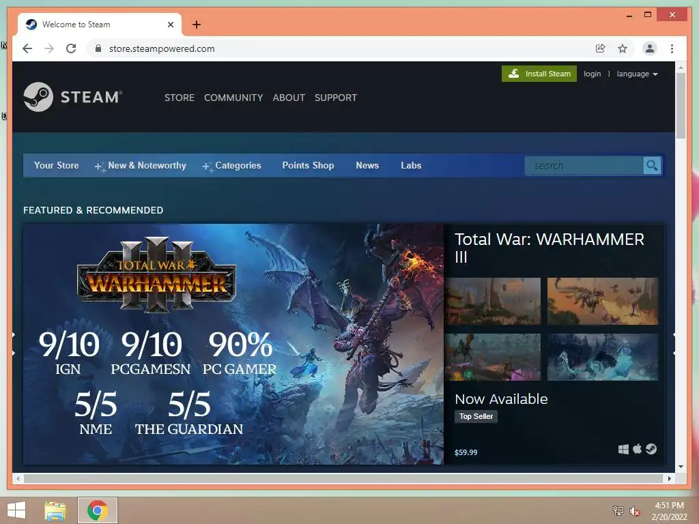View the bottom-right icy screenshot thumbnail
The image size is (699, 524).
tap(603, 357)
